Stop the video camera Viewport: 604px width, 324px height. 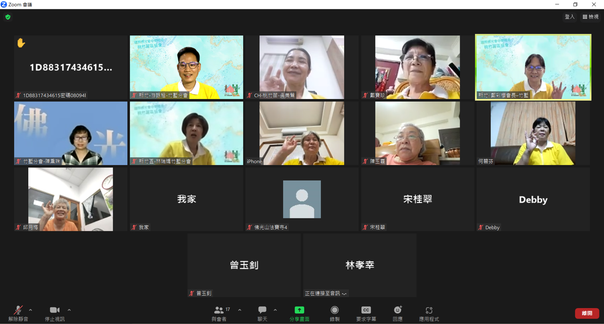[55, 310]
